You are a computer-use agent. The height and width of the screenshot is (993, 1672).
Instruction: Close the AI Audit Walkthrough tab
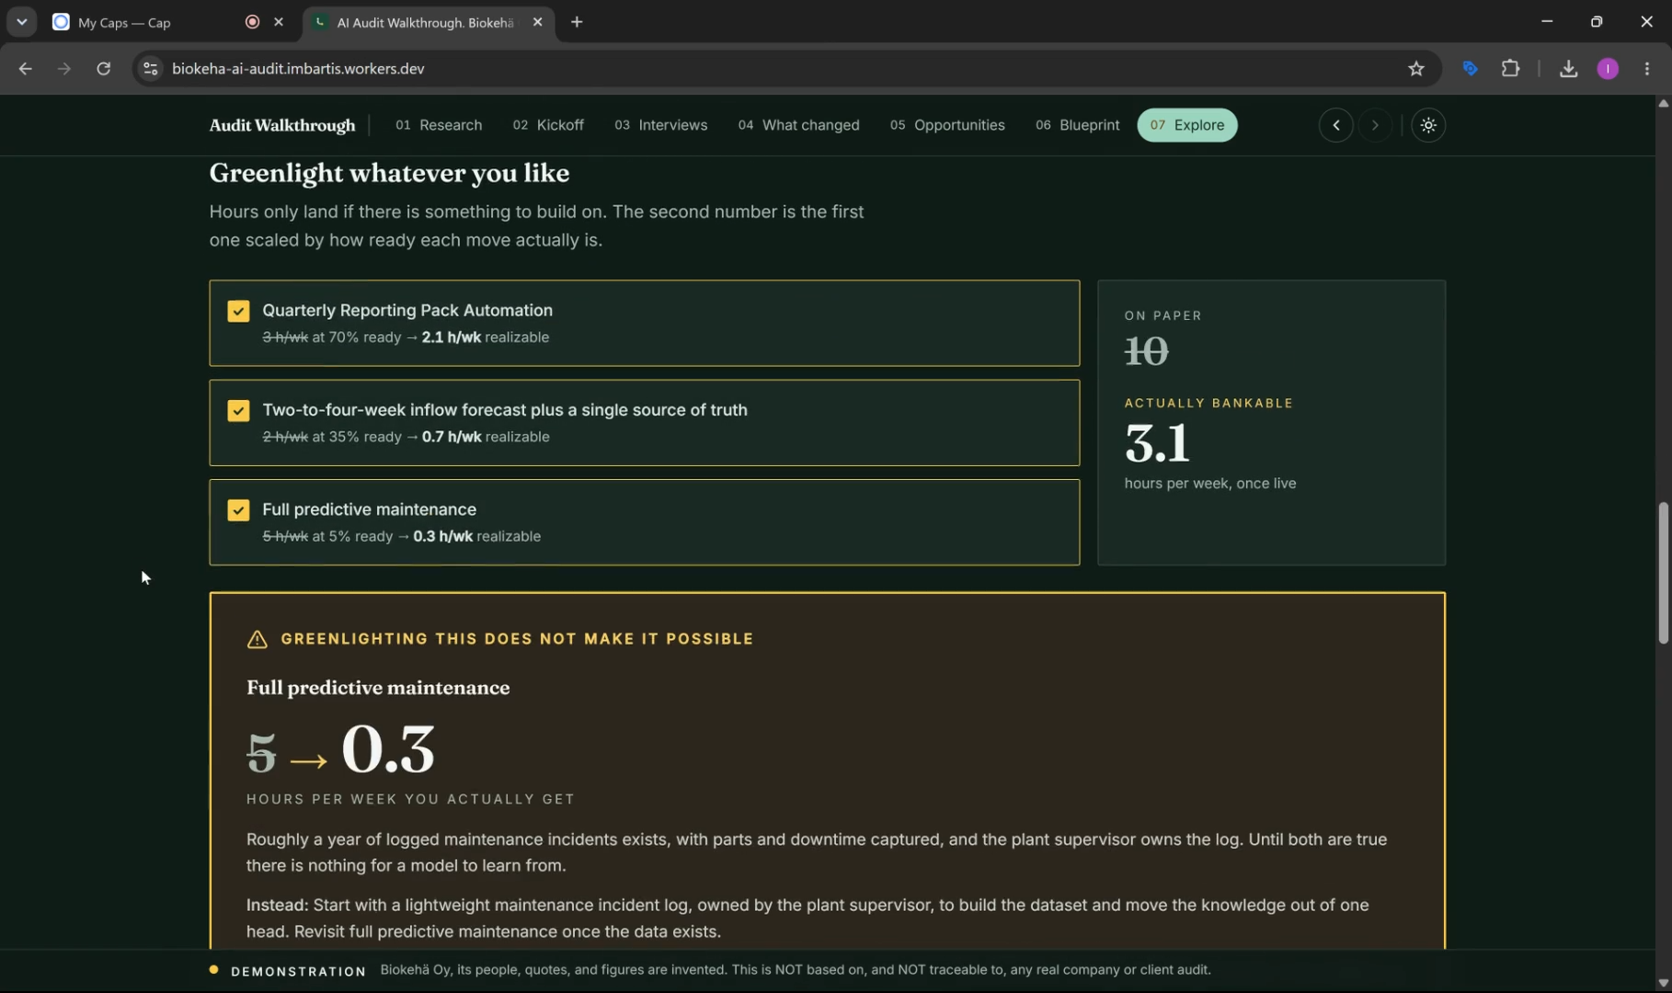click(x=538, y=22)
